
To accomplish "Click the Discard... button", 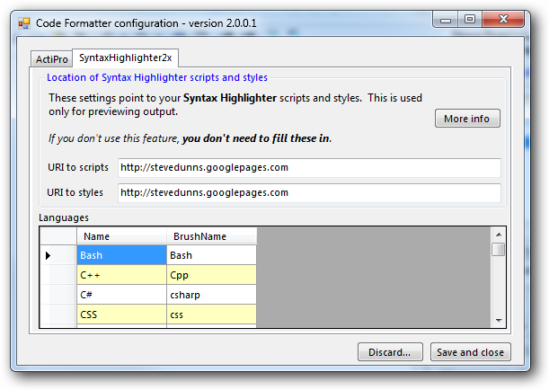I will point(390,352).
